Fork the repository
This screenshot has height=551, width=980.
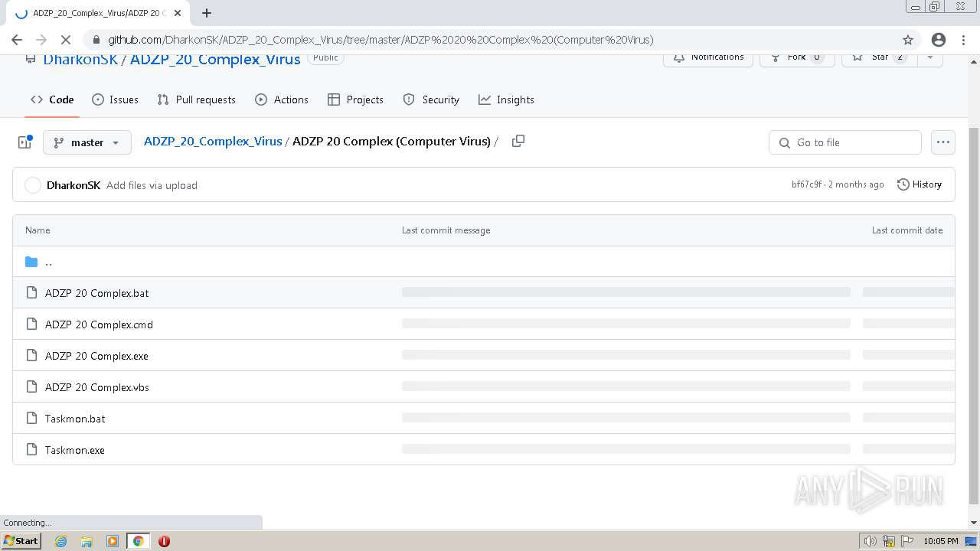(x=797, y=58)
